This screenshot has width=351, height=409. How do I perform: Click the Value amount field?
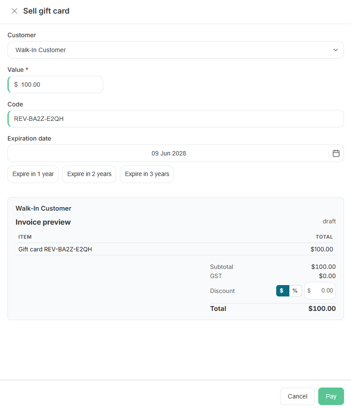pos(55,85)
